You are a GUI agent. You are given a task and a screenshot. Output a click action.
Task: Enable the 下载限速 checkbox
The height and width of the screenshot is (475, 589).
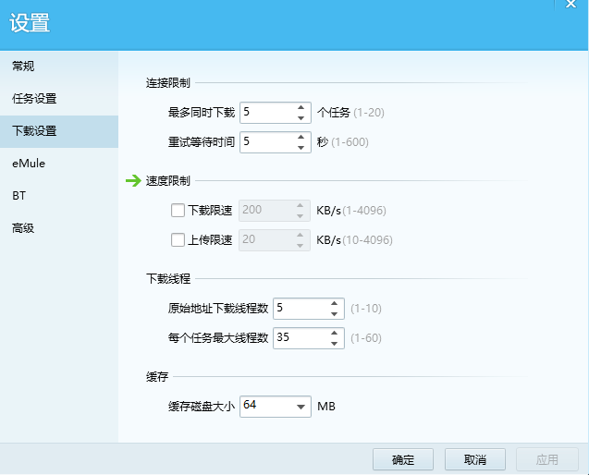tap(178, 211)
